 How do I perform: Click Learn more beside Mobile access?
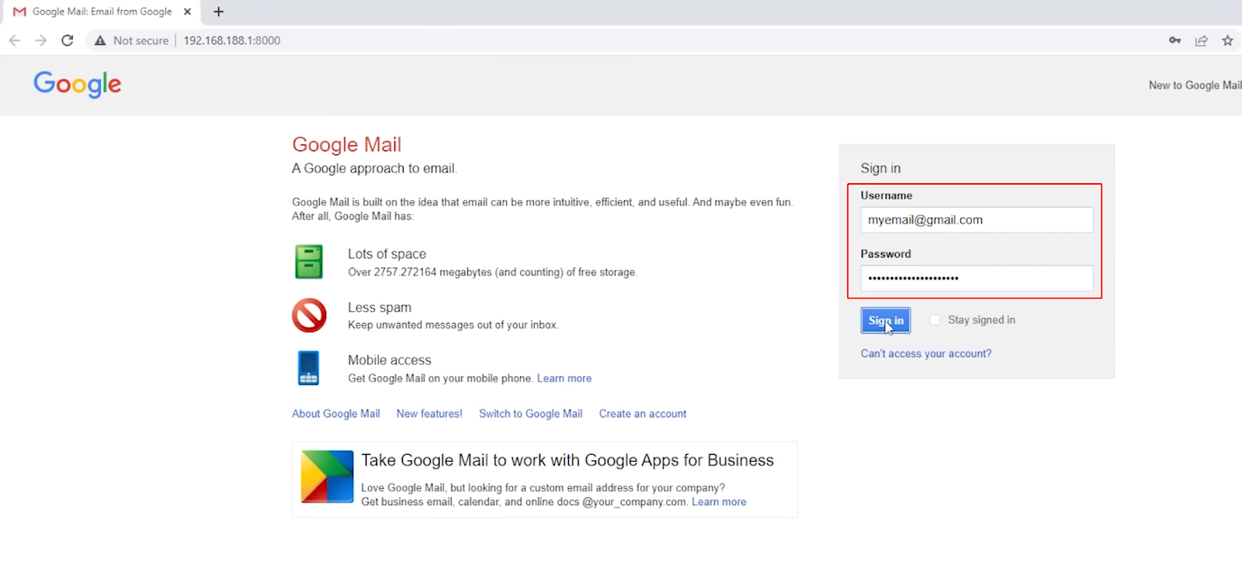point(564,379)
